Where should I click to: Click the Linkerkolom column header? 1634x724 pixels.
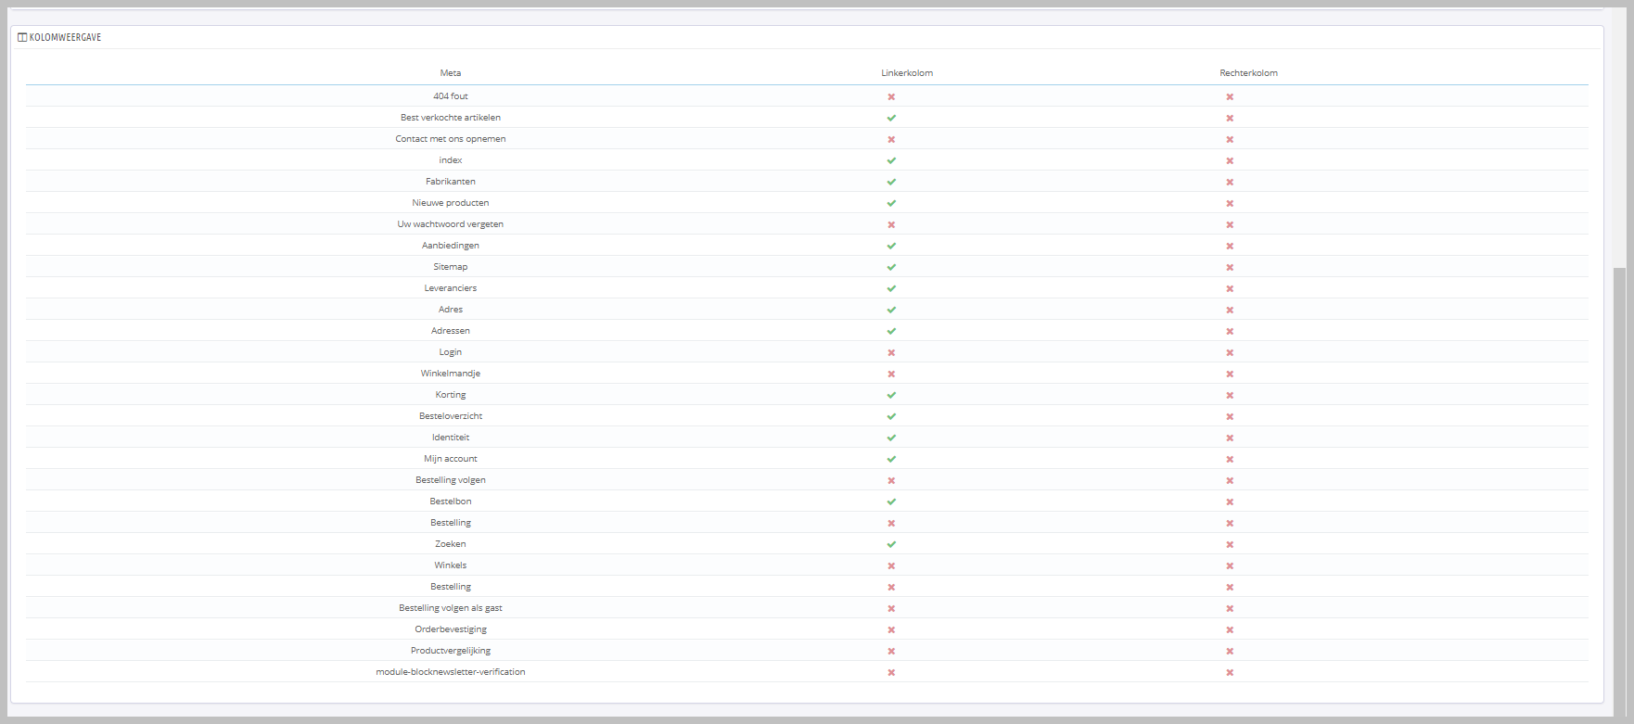[x=907, y=73]
